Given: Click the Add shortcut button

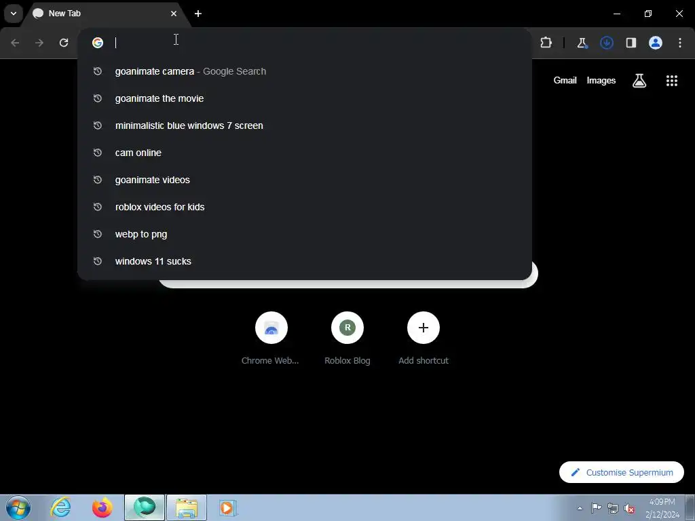Looking at the screenshot, I should [x=424, y=339].
